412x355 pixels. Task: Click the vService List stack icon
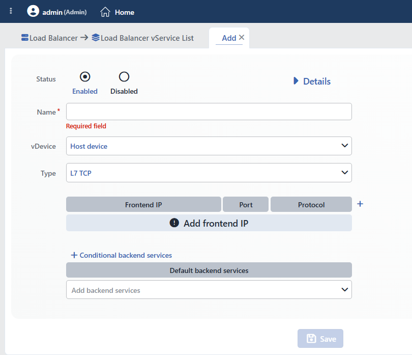tap(96, 38)
